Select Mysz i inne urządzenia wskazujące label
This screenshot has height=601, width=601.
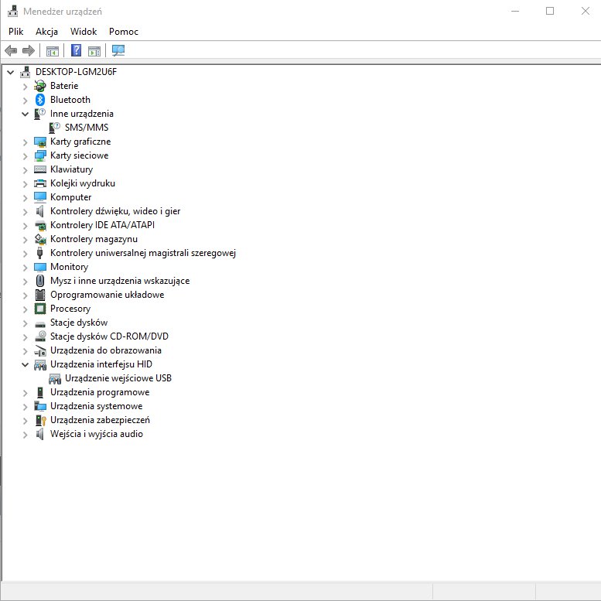120,281
